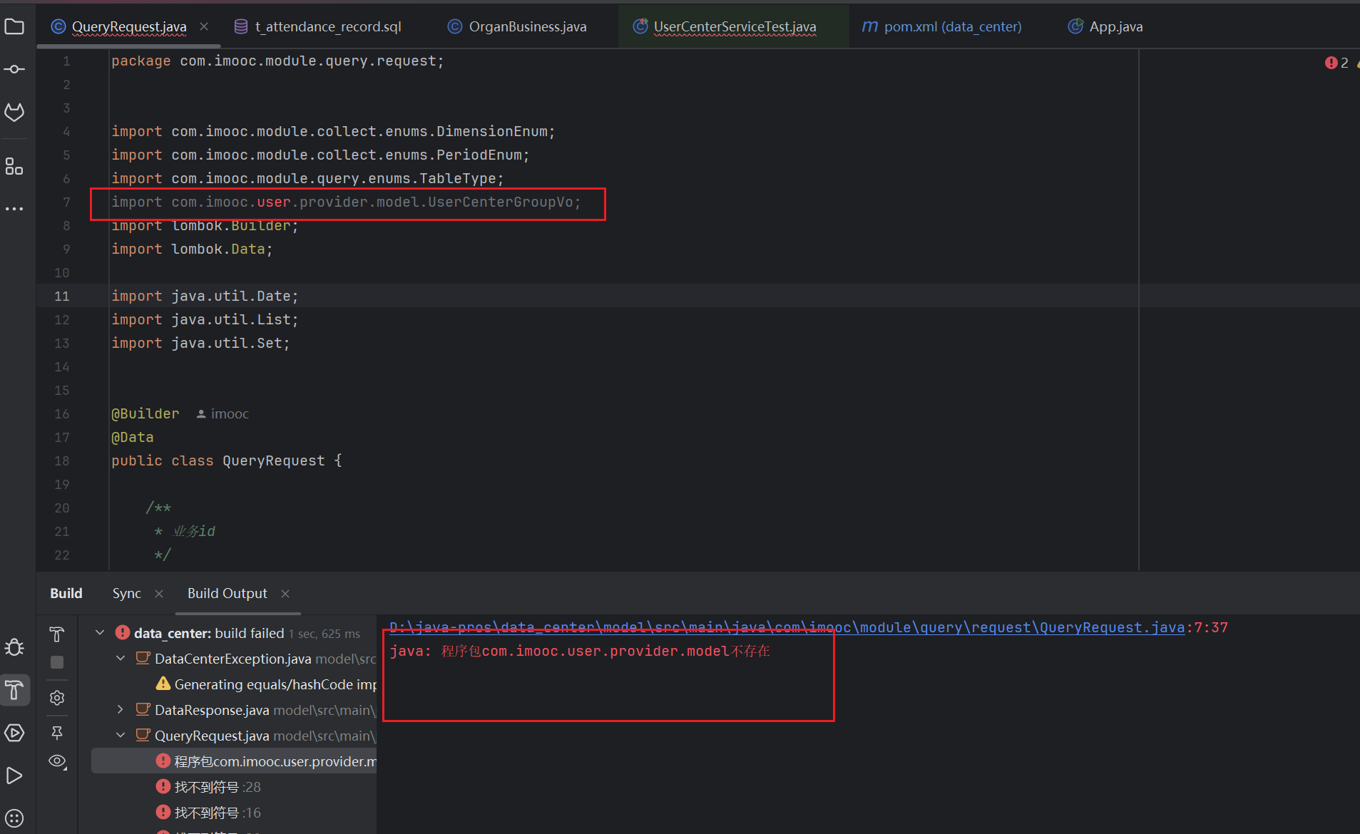Open the QueryRequest.java:7:37 file path link
Viewport: 1360px width, 834px height.
[787, 627]
